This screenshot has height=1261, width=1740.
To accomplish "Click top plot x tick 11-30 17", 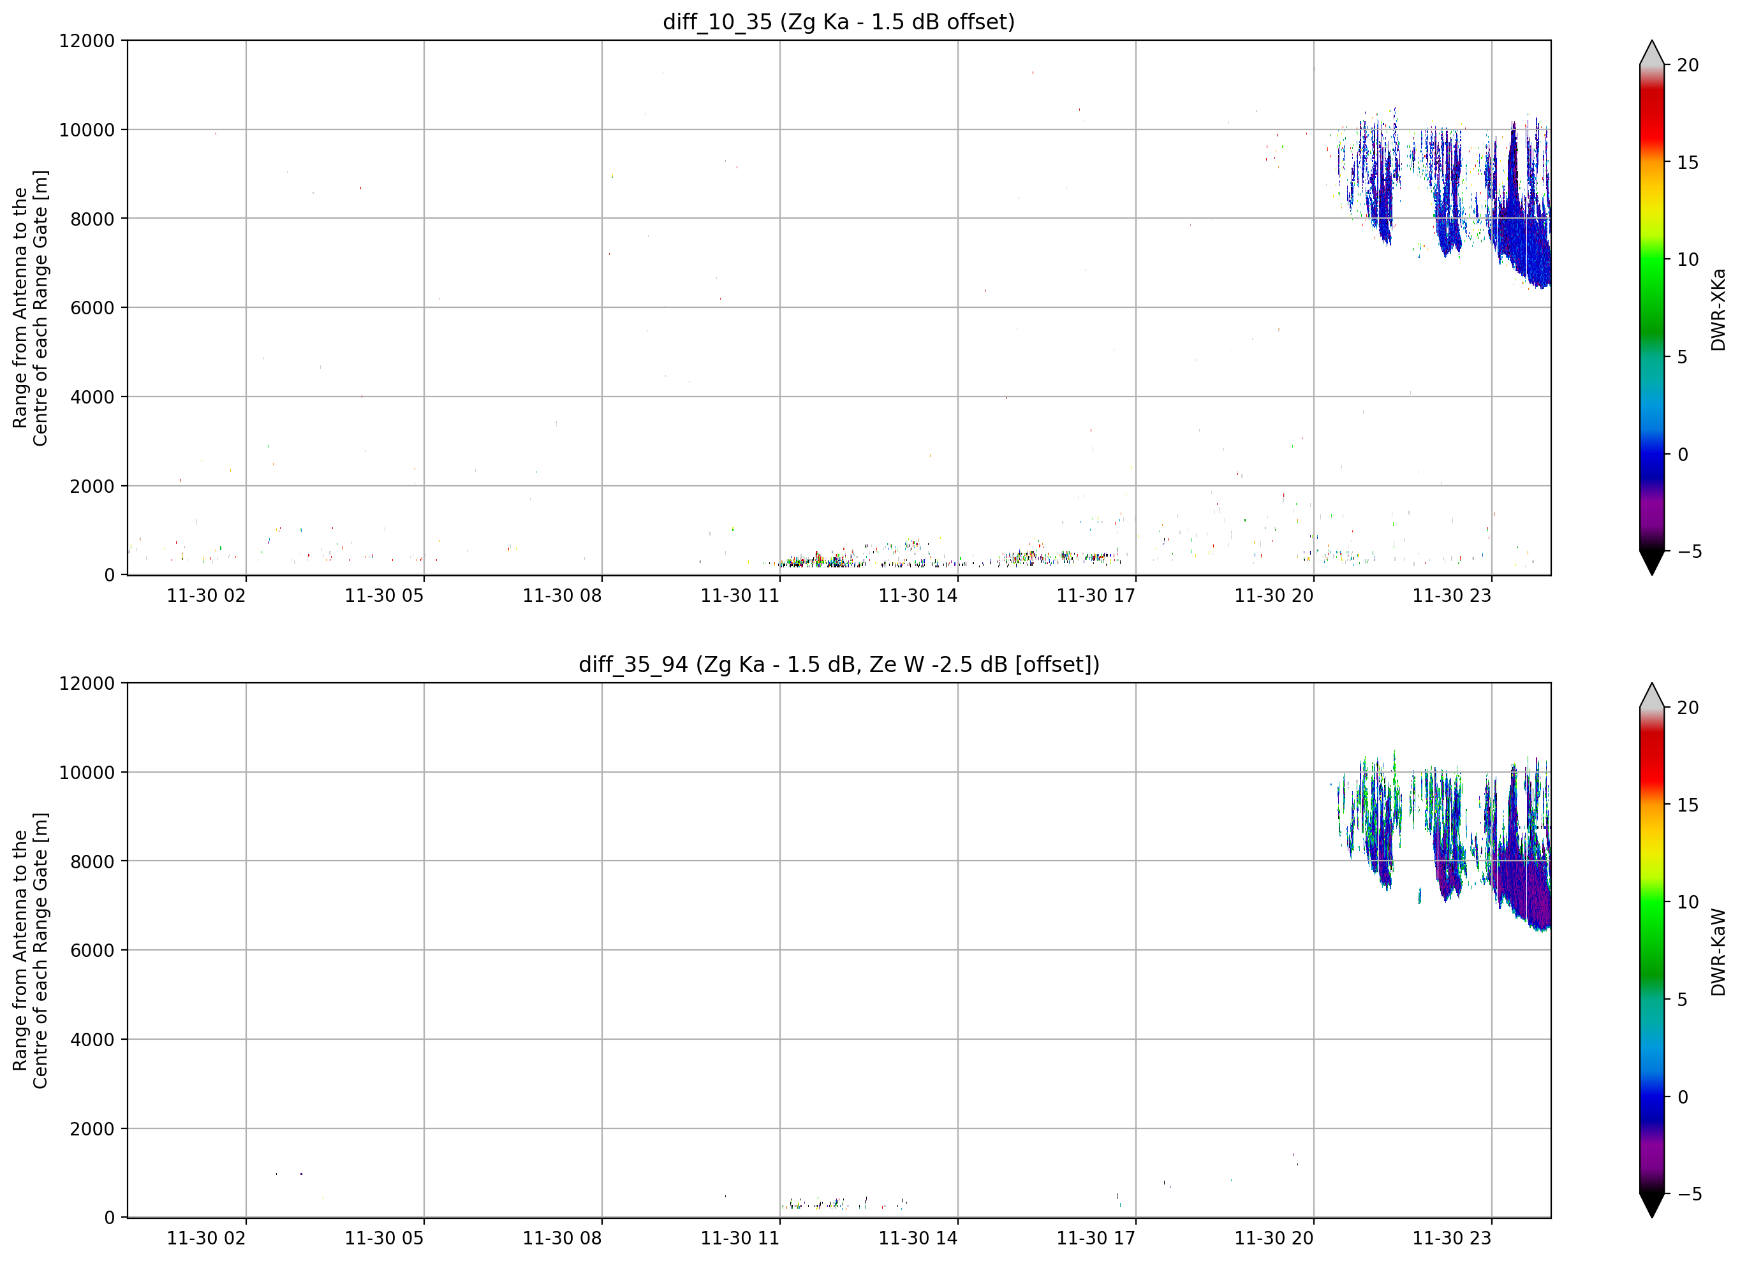I will (x=1096, y=596).
